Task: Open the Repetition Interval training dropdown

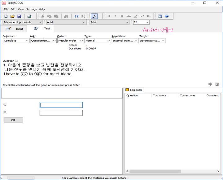Action: (125, 41)
